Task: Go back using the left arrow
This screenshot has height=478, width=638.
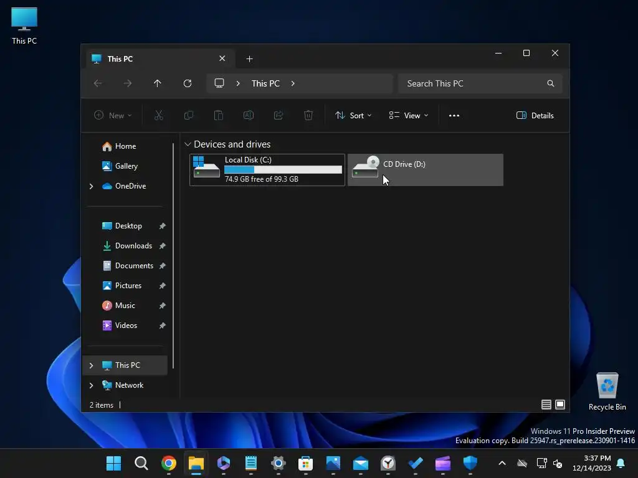Action: (x=98, y=83)
